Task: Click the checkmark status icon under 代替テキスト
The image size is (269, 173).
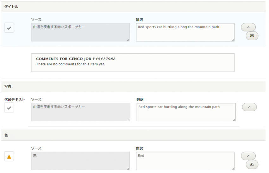Action: click(x=9, y=108)
